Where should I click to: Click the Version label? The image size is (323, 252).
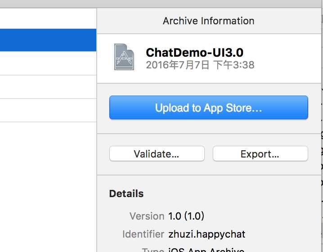coord(147,216)
